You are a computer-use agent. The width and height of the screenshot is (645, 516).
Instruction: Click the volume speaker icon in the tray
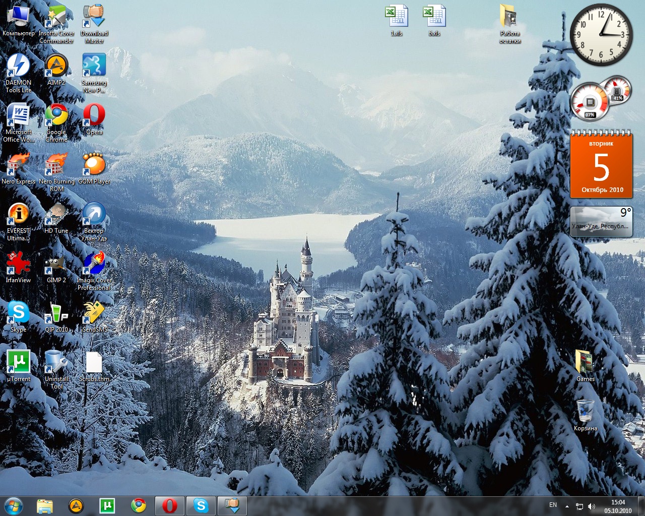pos(591,506)
